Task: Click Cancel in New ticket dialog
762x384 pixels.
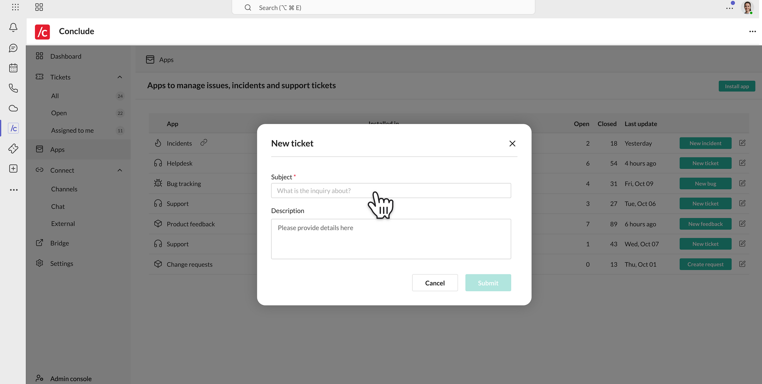Action: (435, 283)
